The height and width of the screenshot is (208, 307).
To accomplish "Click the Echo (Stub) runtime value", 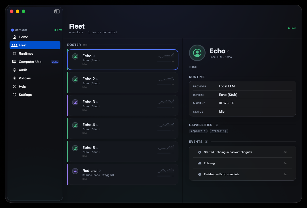I will coord(228,95).
